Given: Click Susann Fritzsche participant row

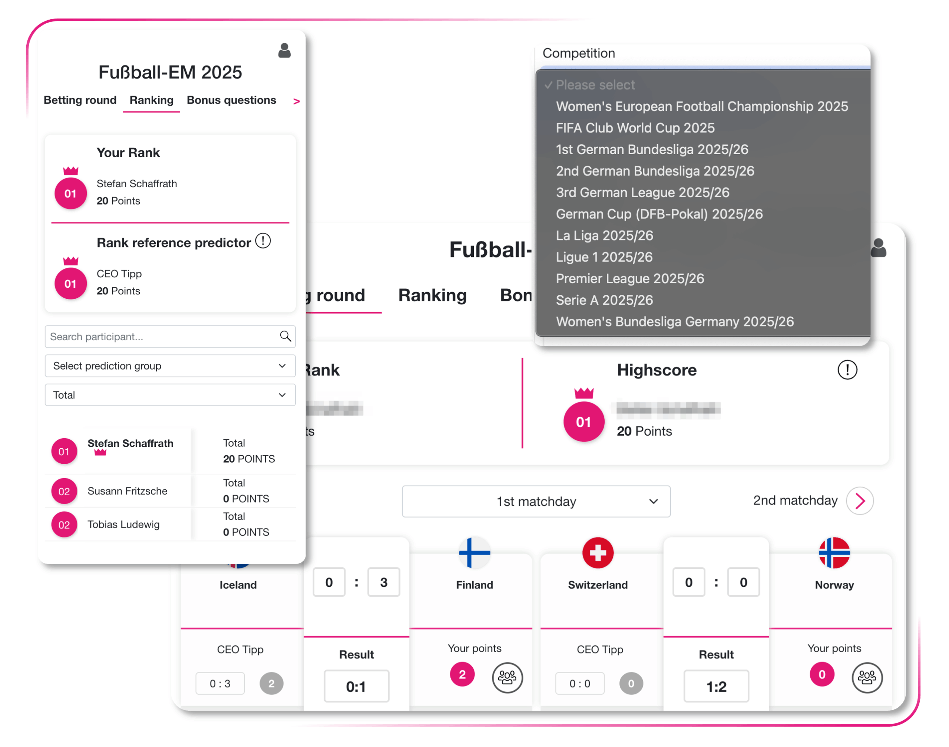Looking at the screenshot, I should point(170,491).
